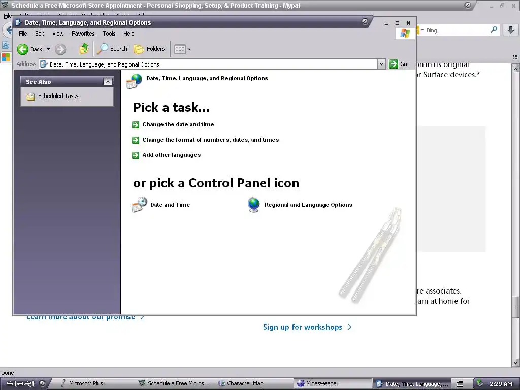This screenshot has width=520, height=390.
Task: Open the File menu in Mypal
Action: tap(7, 15)
